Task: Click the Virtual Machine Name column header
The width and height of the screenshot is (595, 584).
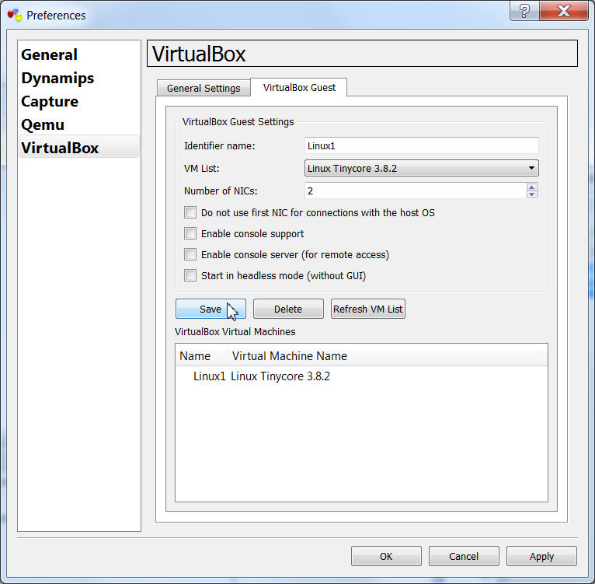Action: pos(388,356)
